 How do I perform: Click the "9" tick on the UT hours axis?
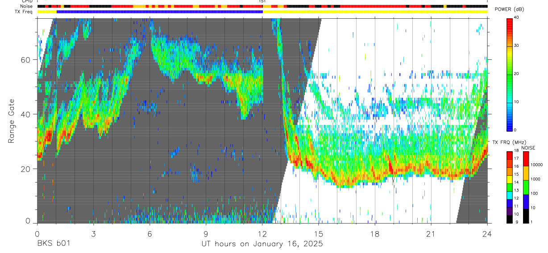pyautogui.click(x=206, y=234)
